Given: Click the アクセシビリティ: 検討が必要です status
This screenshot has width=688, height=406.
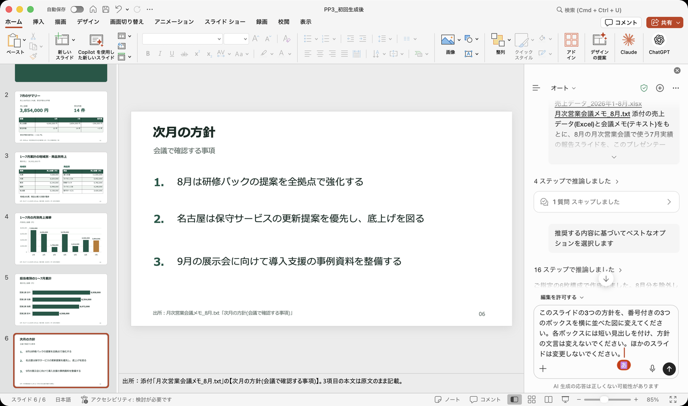Looking at the screenshot, I should pos(126,400).
